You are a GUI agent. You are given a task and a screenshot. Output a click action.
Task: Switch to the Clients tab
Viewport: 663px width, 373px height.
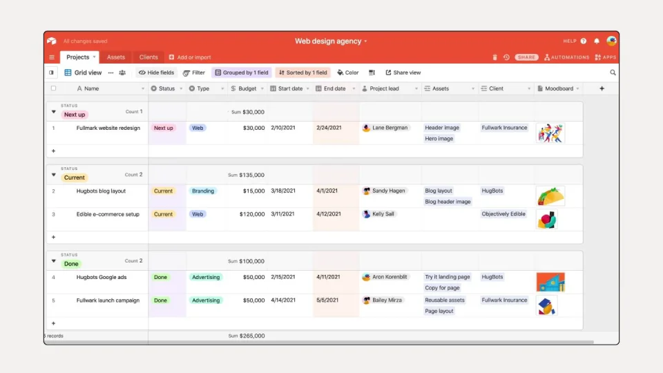148,57
